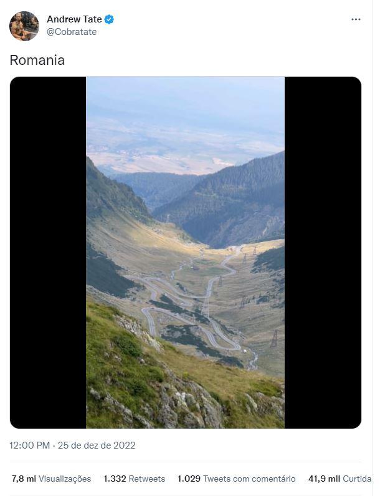Open the Visualizações label
This screenshot has height=496, width=380.
pos(65,479)
